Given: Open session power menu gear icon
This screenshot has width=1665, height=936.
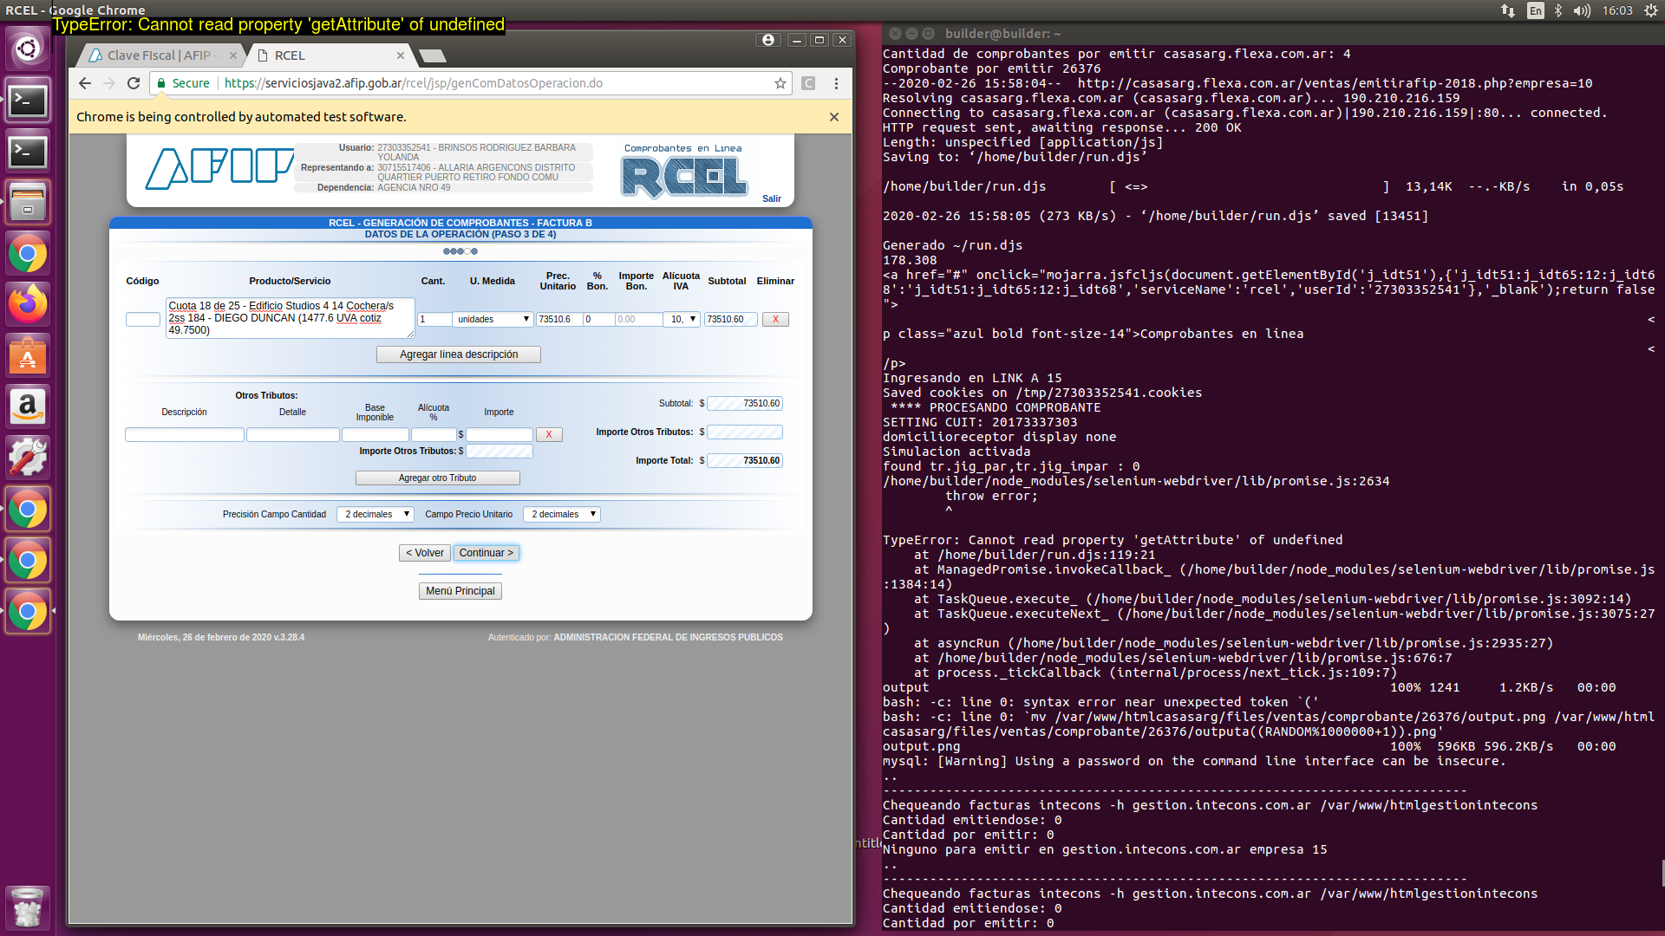Looking at the screenshot, I should pyautogui.click(x=1650, y=10).
